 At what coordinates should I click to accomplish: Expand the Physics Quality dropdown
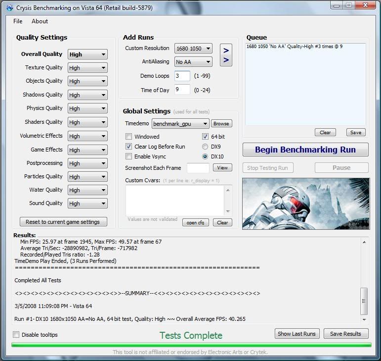tap(87, 108)
